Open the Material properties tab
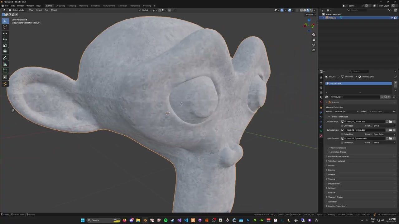 click(x=321, y=136)
